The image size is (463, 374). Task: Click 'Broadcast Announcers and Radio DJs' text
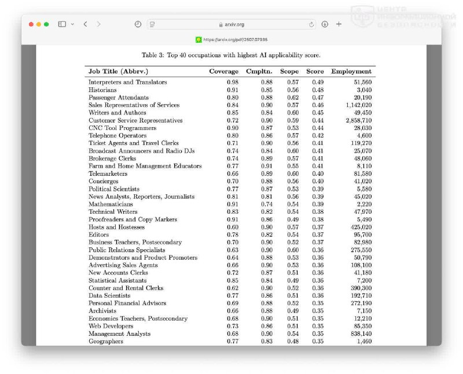pyautogui.click(x=141, y=151)
